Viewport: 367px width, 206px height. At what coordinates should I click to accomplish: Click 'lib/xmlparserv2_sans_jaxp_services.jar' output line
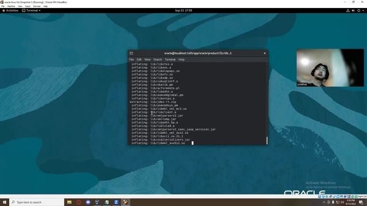click(x=173, y=129)
